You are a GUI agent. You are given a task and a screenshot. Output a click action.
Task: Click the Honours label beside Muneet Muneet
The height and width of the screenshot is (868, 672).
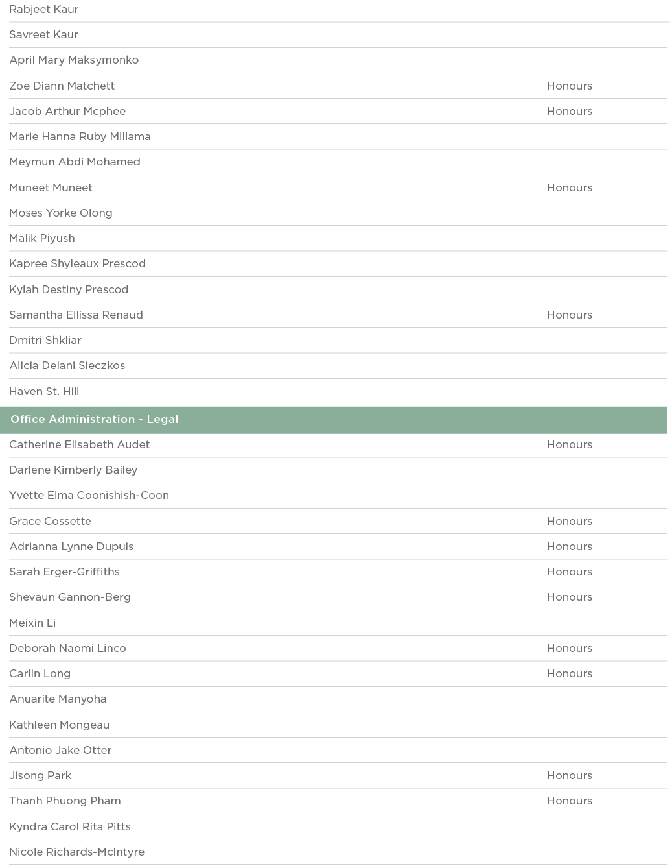pyautogui.click(x=569, y=188)
